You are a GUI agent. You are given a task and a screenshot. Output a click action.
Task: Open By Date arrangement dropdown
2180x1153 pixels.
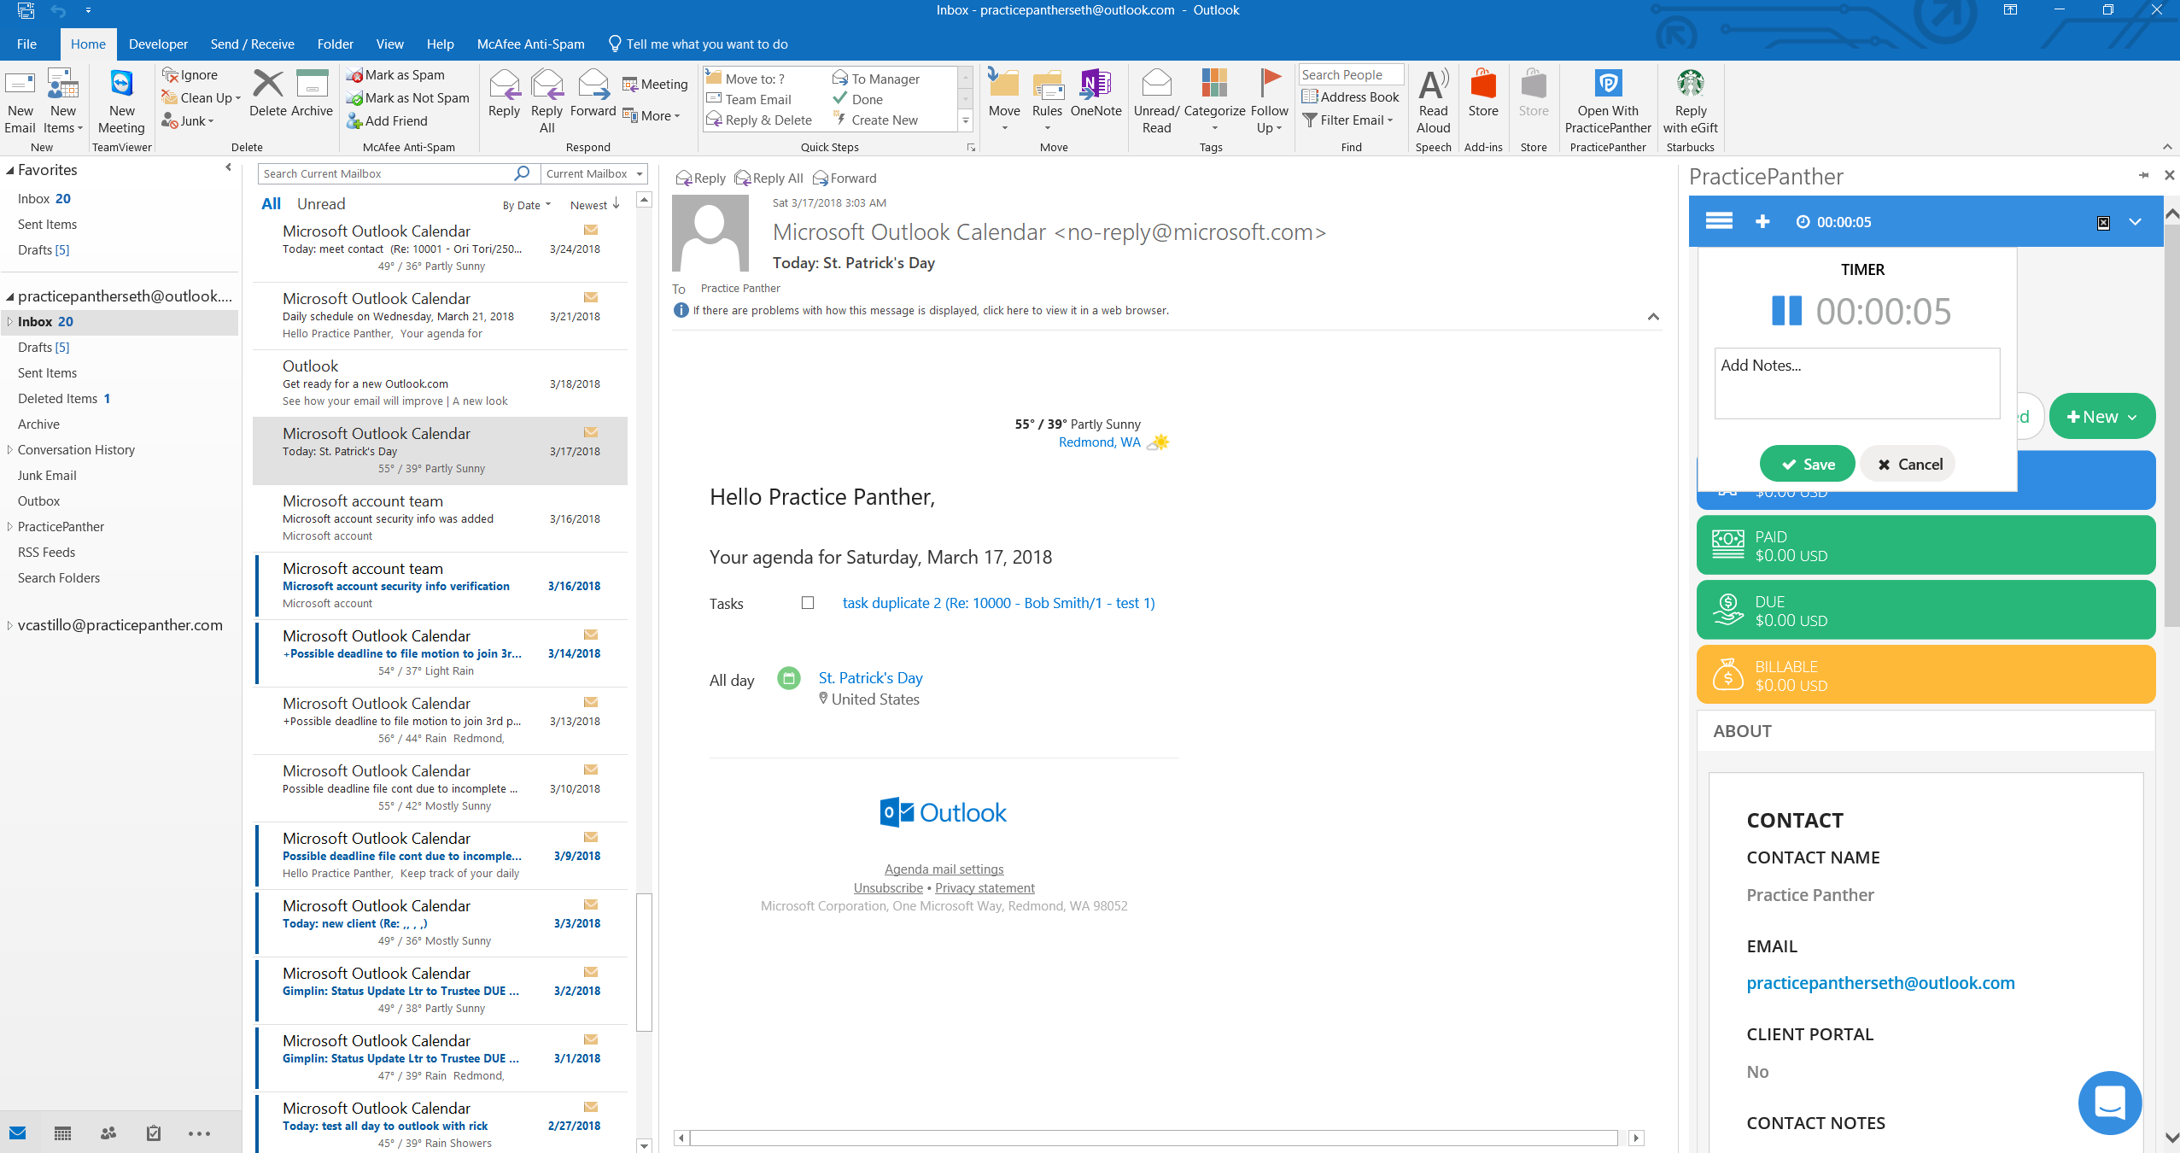[526, 205]
